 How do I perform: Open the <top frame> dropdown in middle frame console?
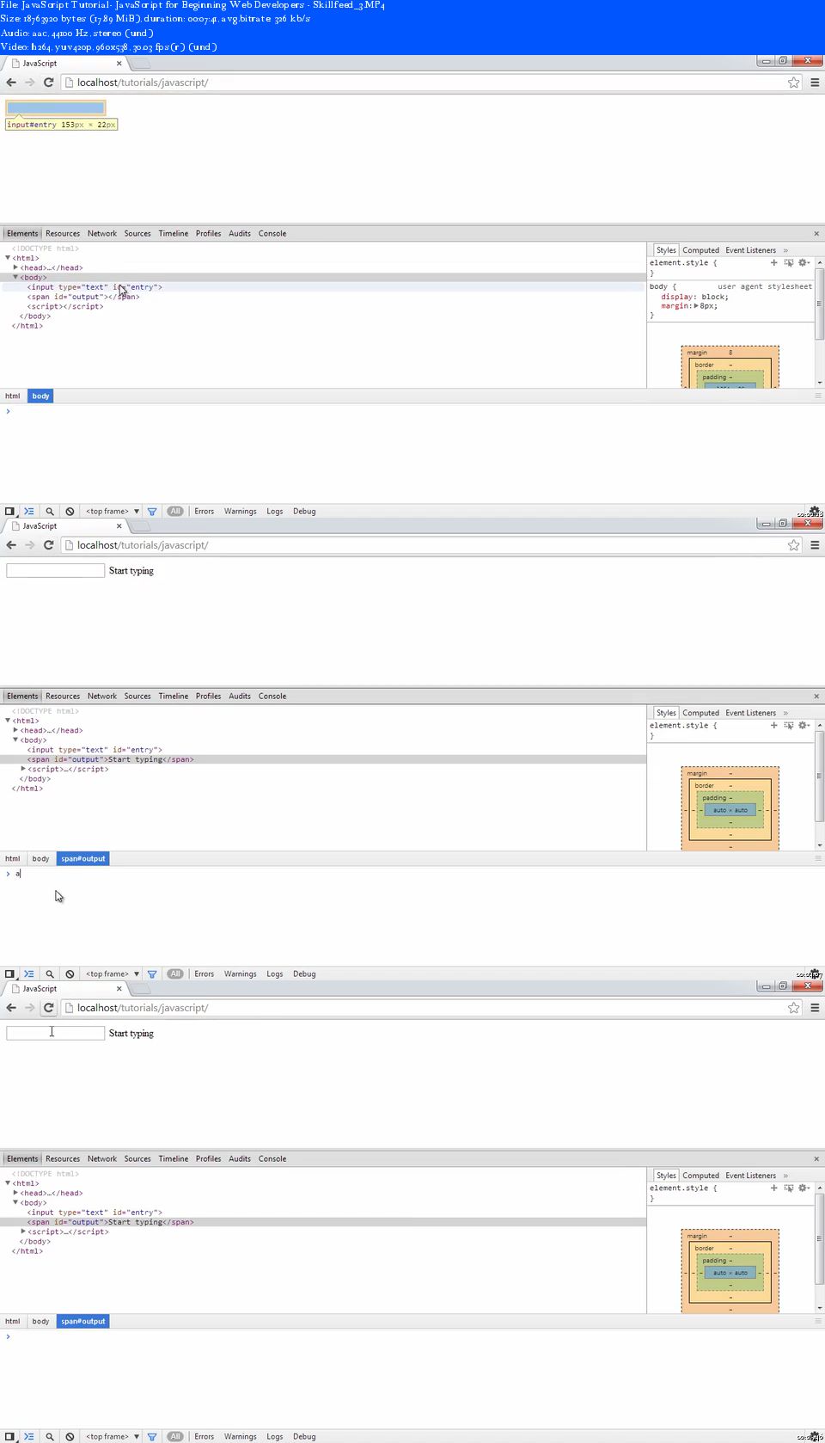[x=112, y=973]
